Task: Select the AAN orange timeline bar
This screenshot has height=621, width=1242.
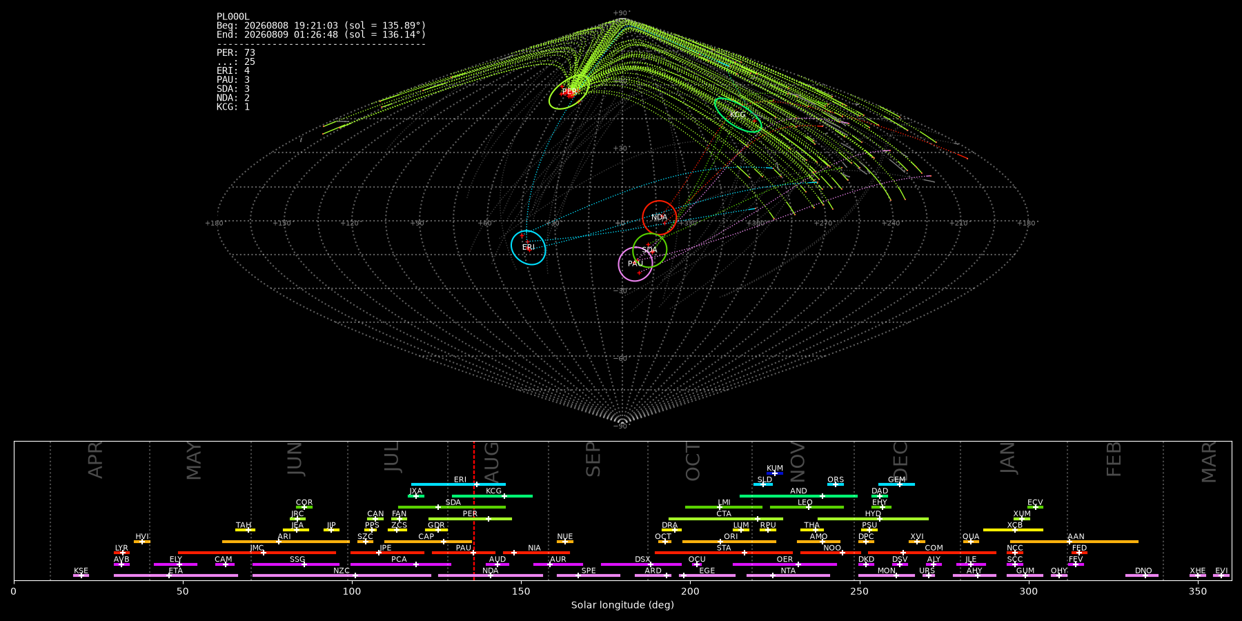Action: click(1074, 542)
